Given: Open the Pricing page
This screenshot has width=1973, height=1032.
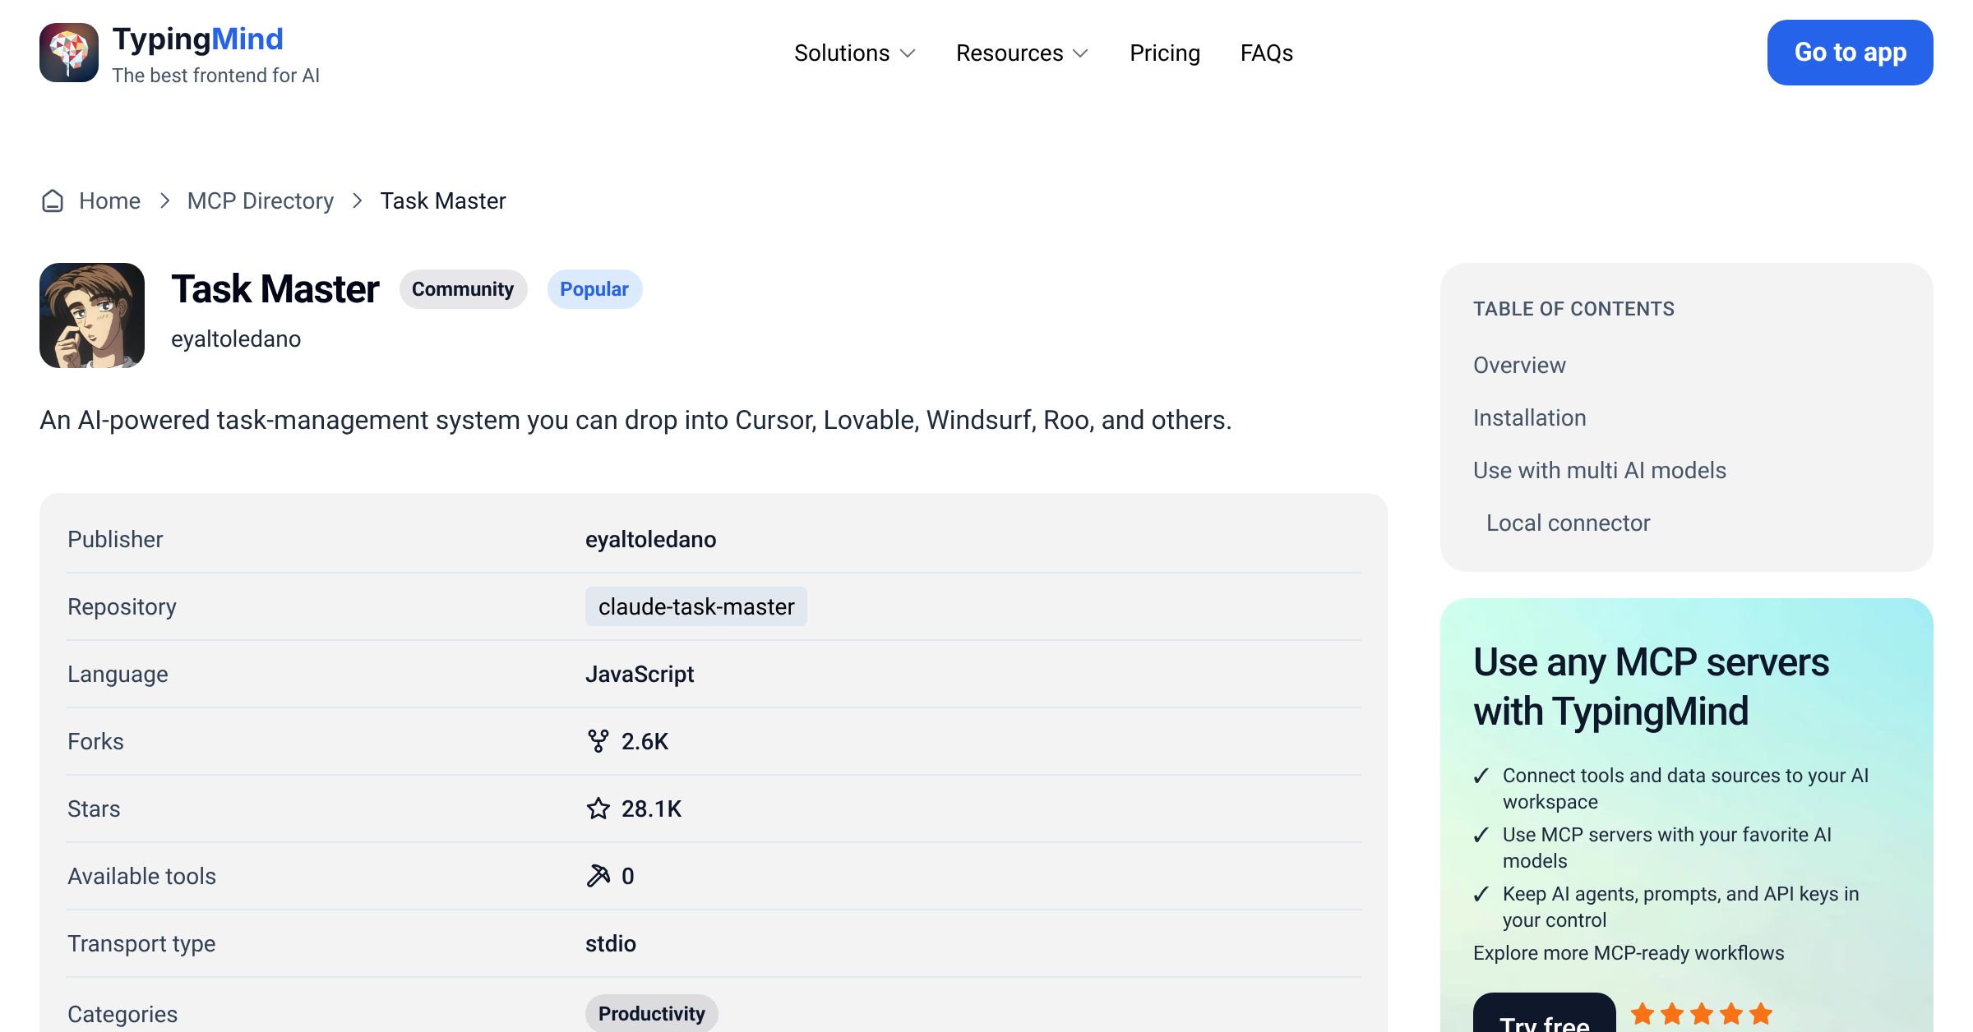Looking at the screenshot, I should point(1165,53).
